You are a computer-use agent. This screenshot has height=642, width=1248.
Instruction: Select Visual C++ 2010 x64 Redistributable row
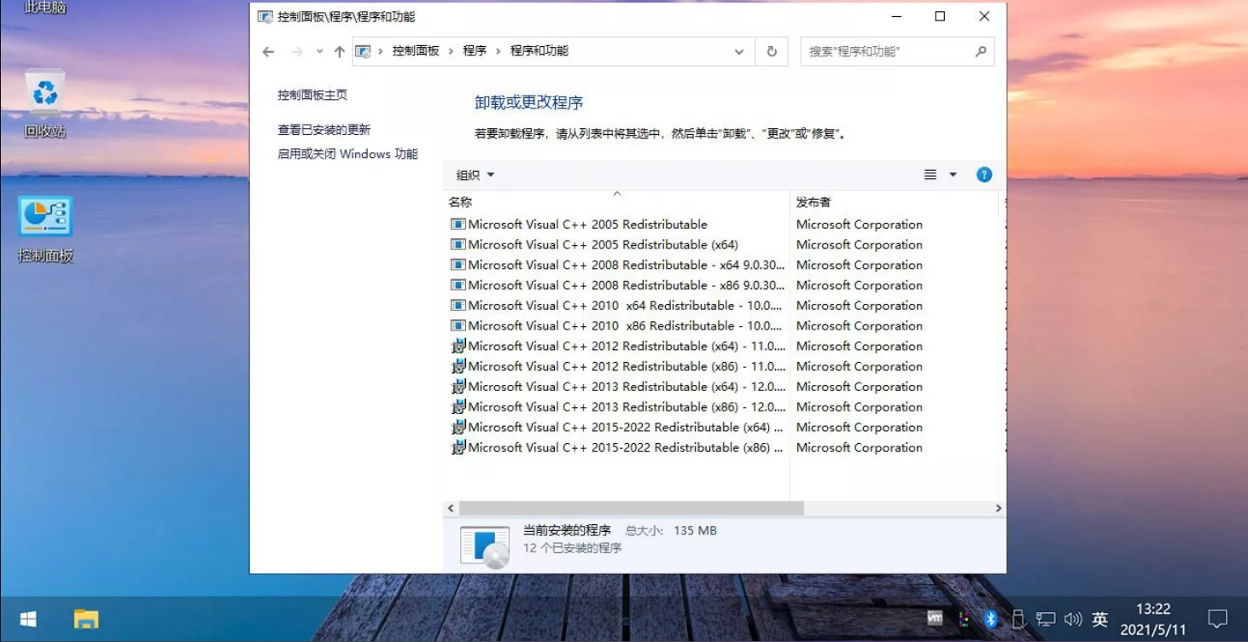click(616, 306)
